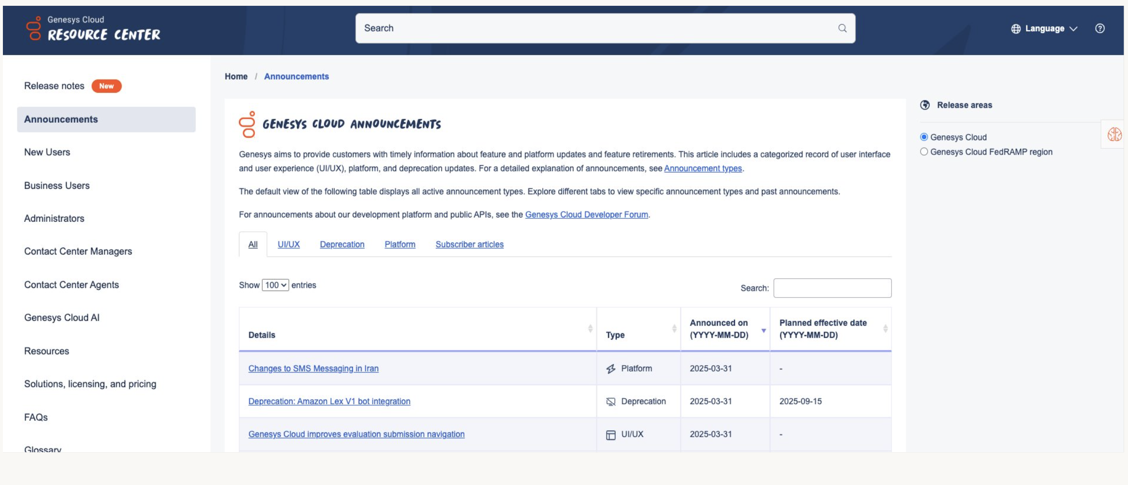
Task: Sort by Details column arrows
Action: [590, 328]
